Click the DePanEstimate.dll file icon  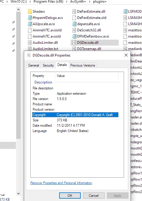coord(74,12)
